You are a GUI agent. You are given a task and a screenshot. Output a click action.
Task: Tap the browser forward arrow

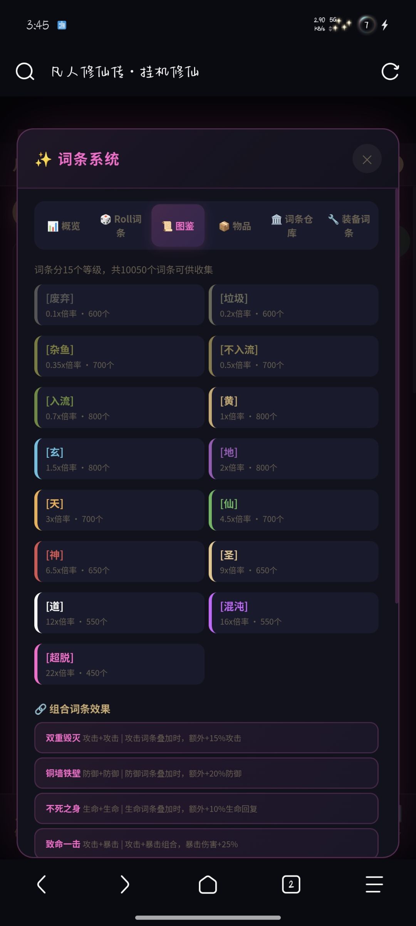(124, 884)
